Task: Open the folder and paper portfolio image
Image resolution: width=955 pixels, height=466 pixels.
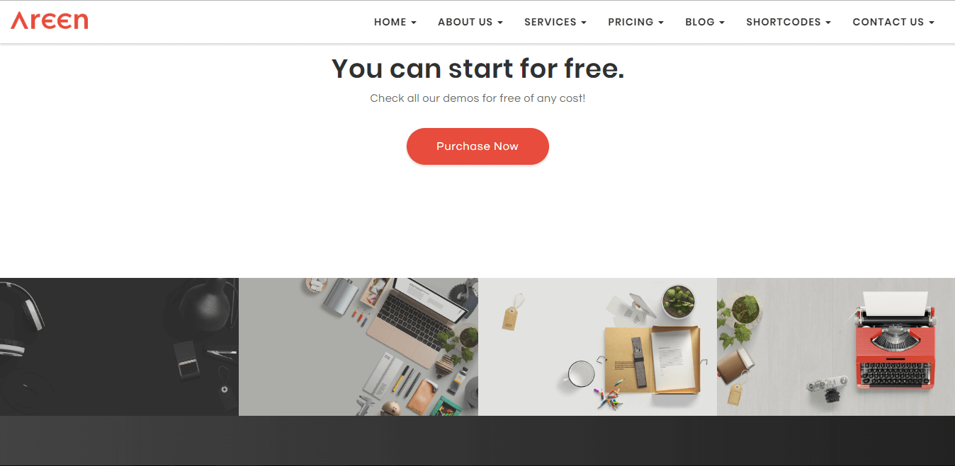Action: 597,346
